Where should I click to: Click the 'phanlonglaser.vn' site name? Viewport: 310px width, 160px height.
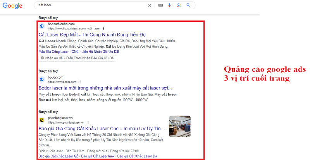60,118
